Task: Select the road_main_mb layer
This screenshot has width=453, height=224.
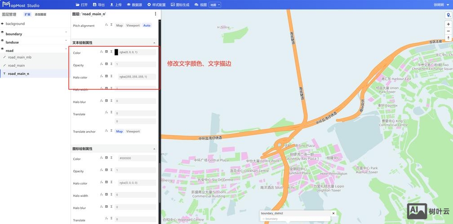Action: (x=20, y=57)
